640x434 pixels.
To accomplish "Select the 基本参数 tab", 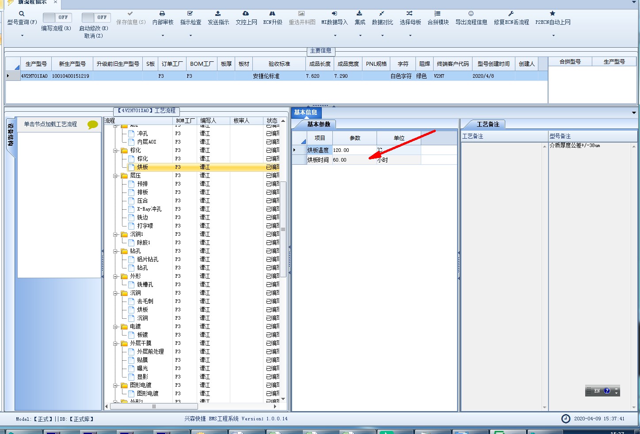I will tap(319, 125).
